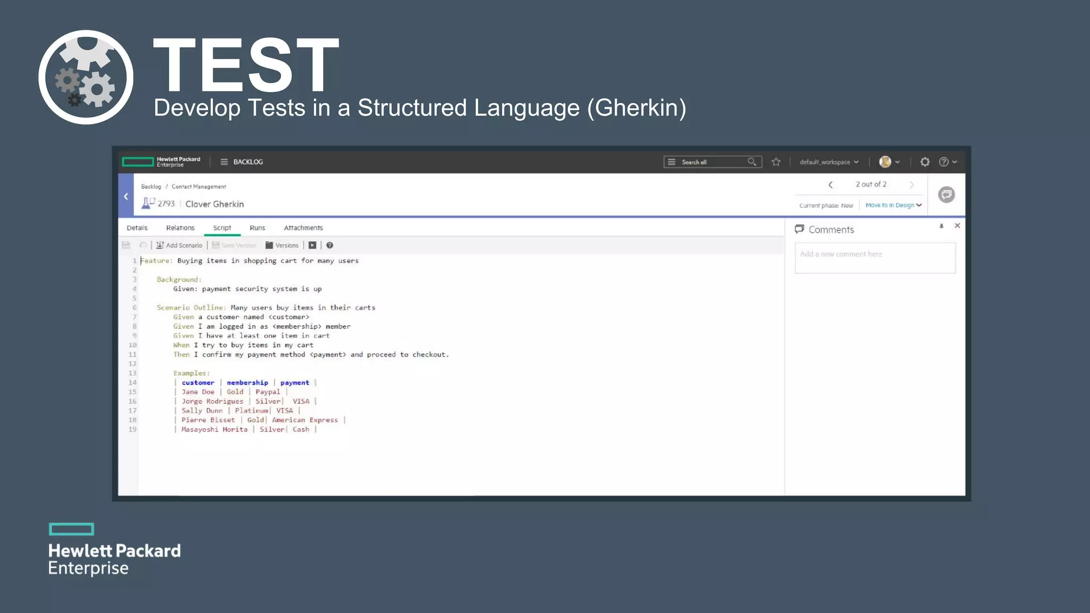Click the Hewlett Packard Enterprise header logo
This screenshot has width=1090, height=613.
(x=161, y=162)
